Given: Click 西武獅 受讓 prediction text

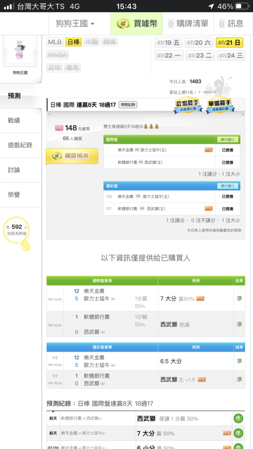Looking at the screenshot, I should 175,325.
